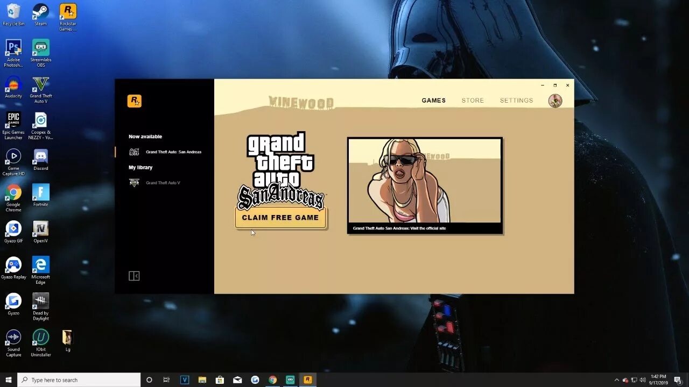Screen dimensions: 689x387
Task: Open Google Chrome from the taskbar
Action: pos(273,380)
